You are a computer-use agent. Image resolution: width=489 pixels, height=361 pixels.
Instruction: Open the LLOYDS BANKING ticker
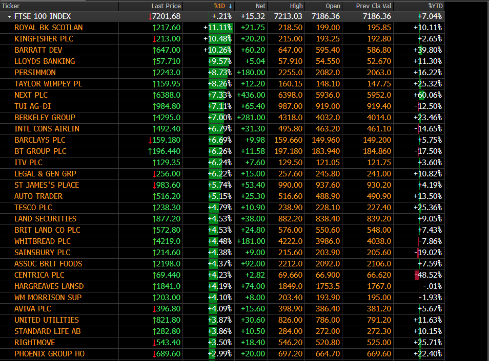click(45, 61)
